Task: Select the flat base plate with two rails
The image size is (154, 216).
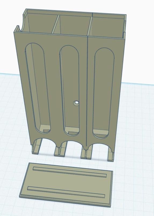Action: [66, 185]
